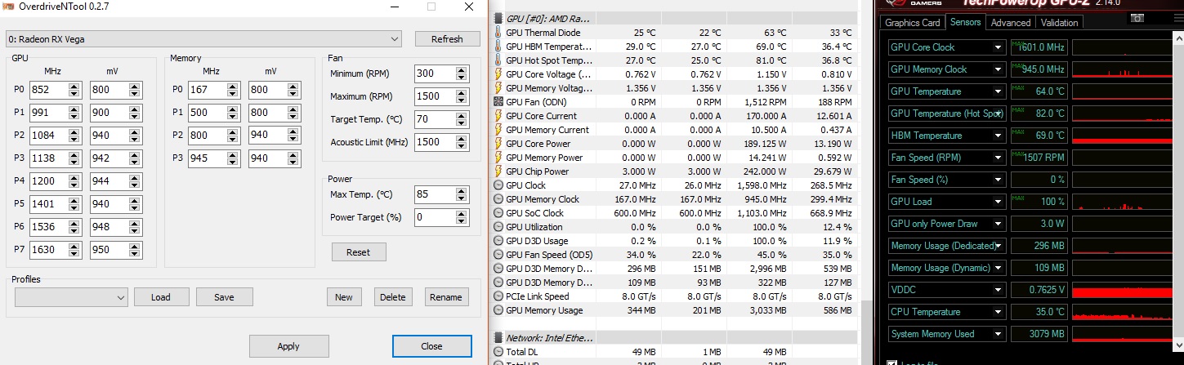Click the New profile button
This screenshot has height=365, width=1184.
point(344,297)
